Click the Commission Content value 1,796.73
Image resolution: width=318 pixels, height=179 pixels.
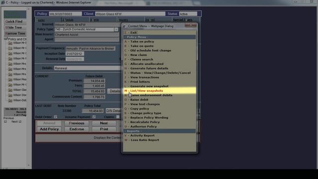click(94, 97)
